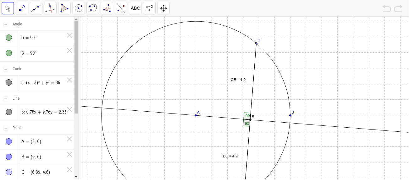Select the Polygon tool
This screenshot has width=409, height=180.
(64, 8)
